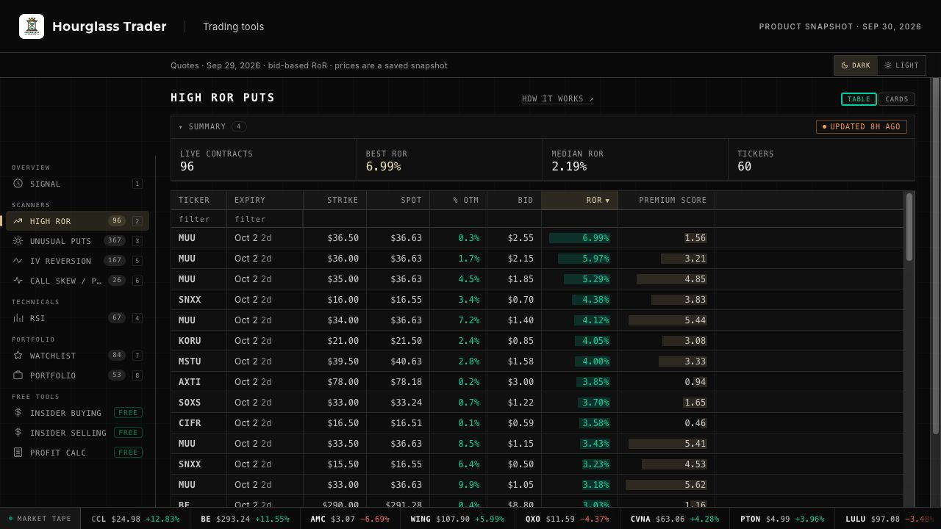Click the 6.99% RoR bar for MUU

click(x=579, y=238)
